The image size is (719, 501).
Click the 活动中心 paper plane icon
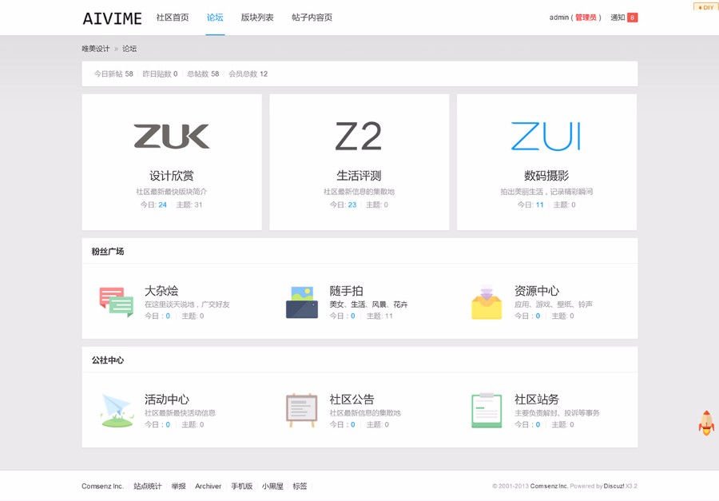[x=117, y=411]
